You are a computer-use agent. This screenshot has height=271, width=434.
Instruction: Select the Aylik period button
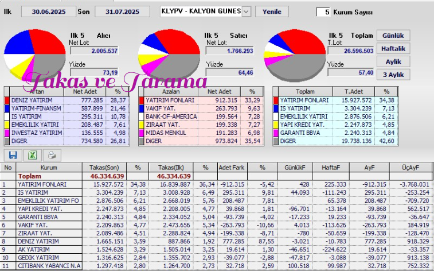pos(393,61)
